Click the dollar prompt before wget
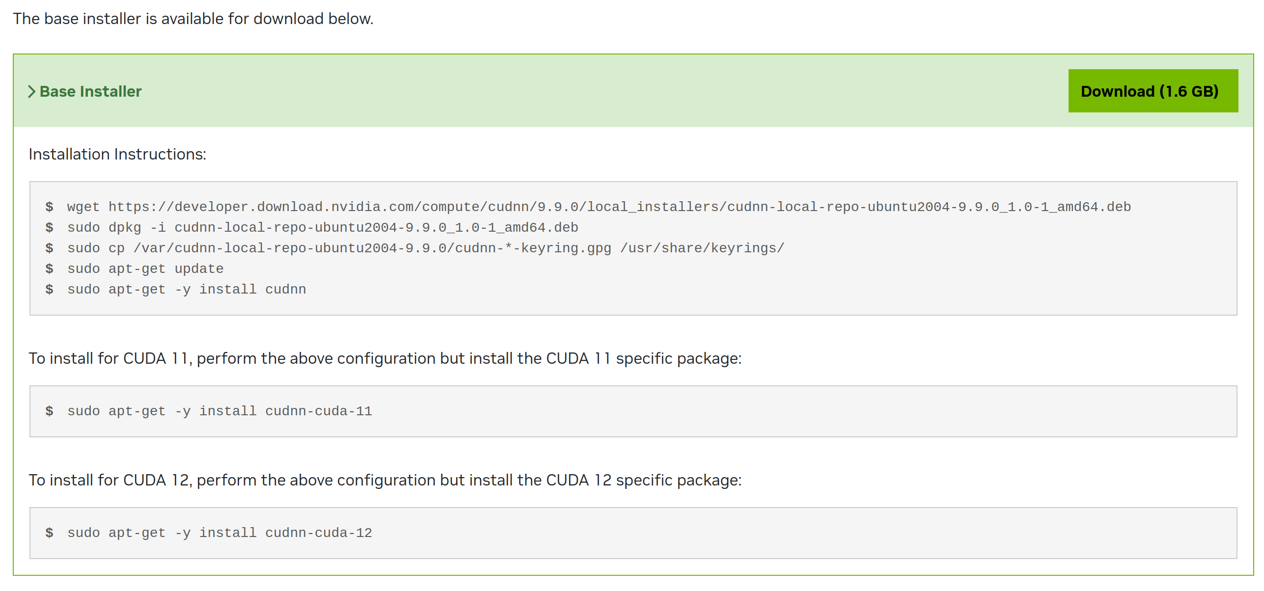This screenshot has width=1264, height=591. coord(49,207)
